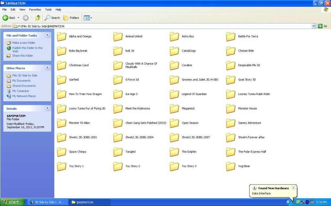Select the Tangled folder icon
This screenshot has height=206, width=331.
(118, 152)
